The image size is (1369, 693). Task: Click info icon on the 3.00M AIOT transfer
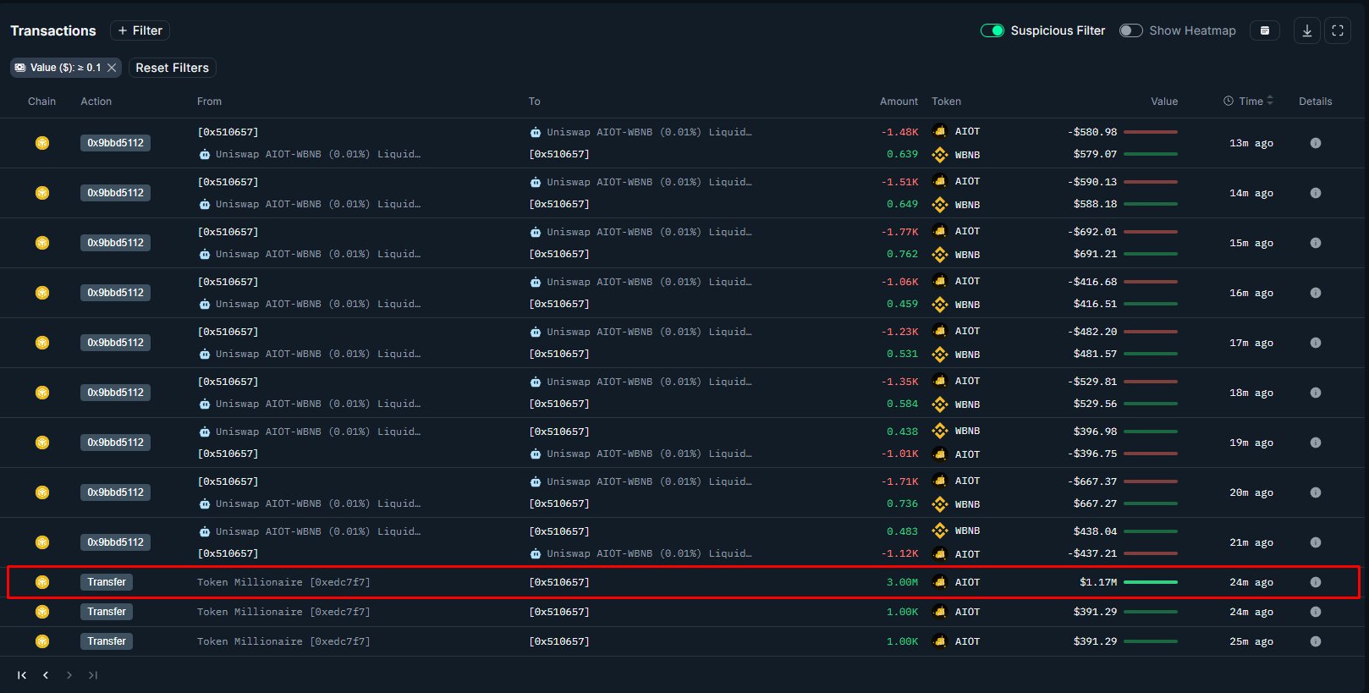1315,582
